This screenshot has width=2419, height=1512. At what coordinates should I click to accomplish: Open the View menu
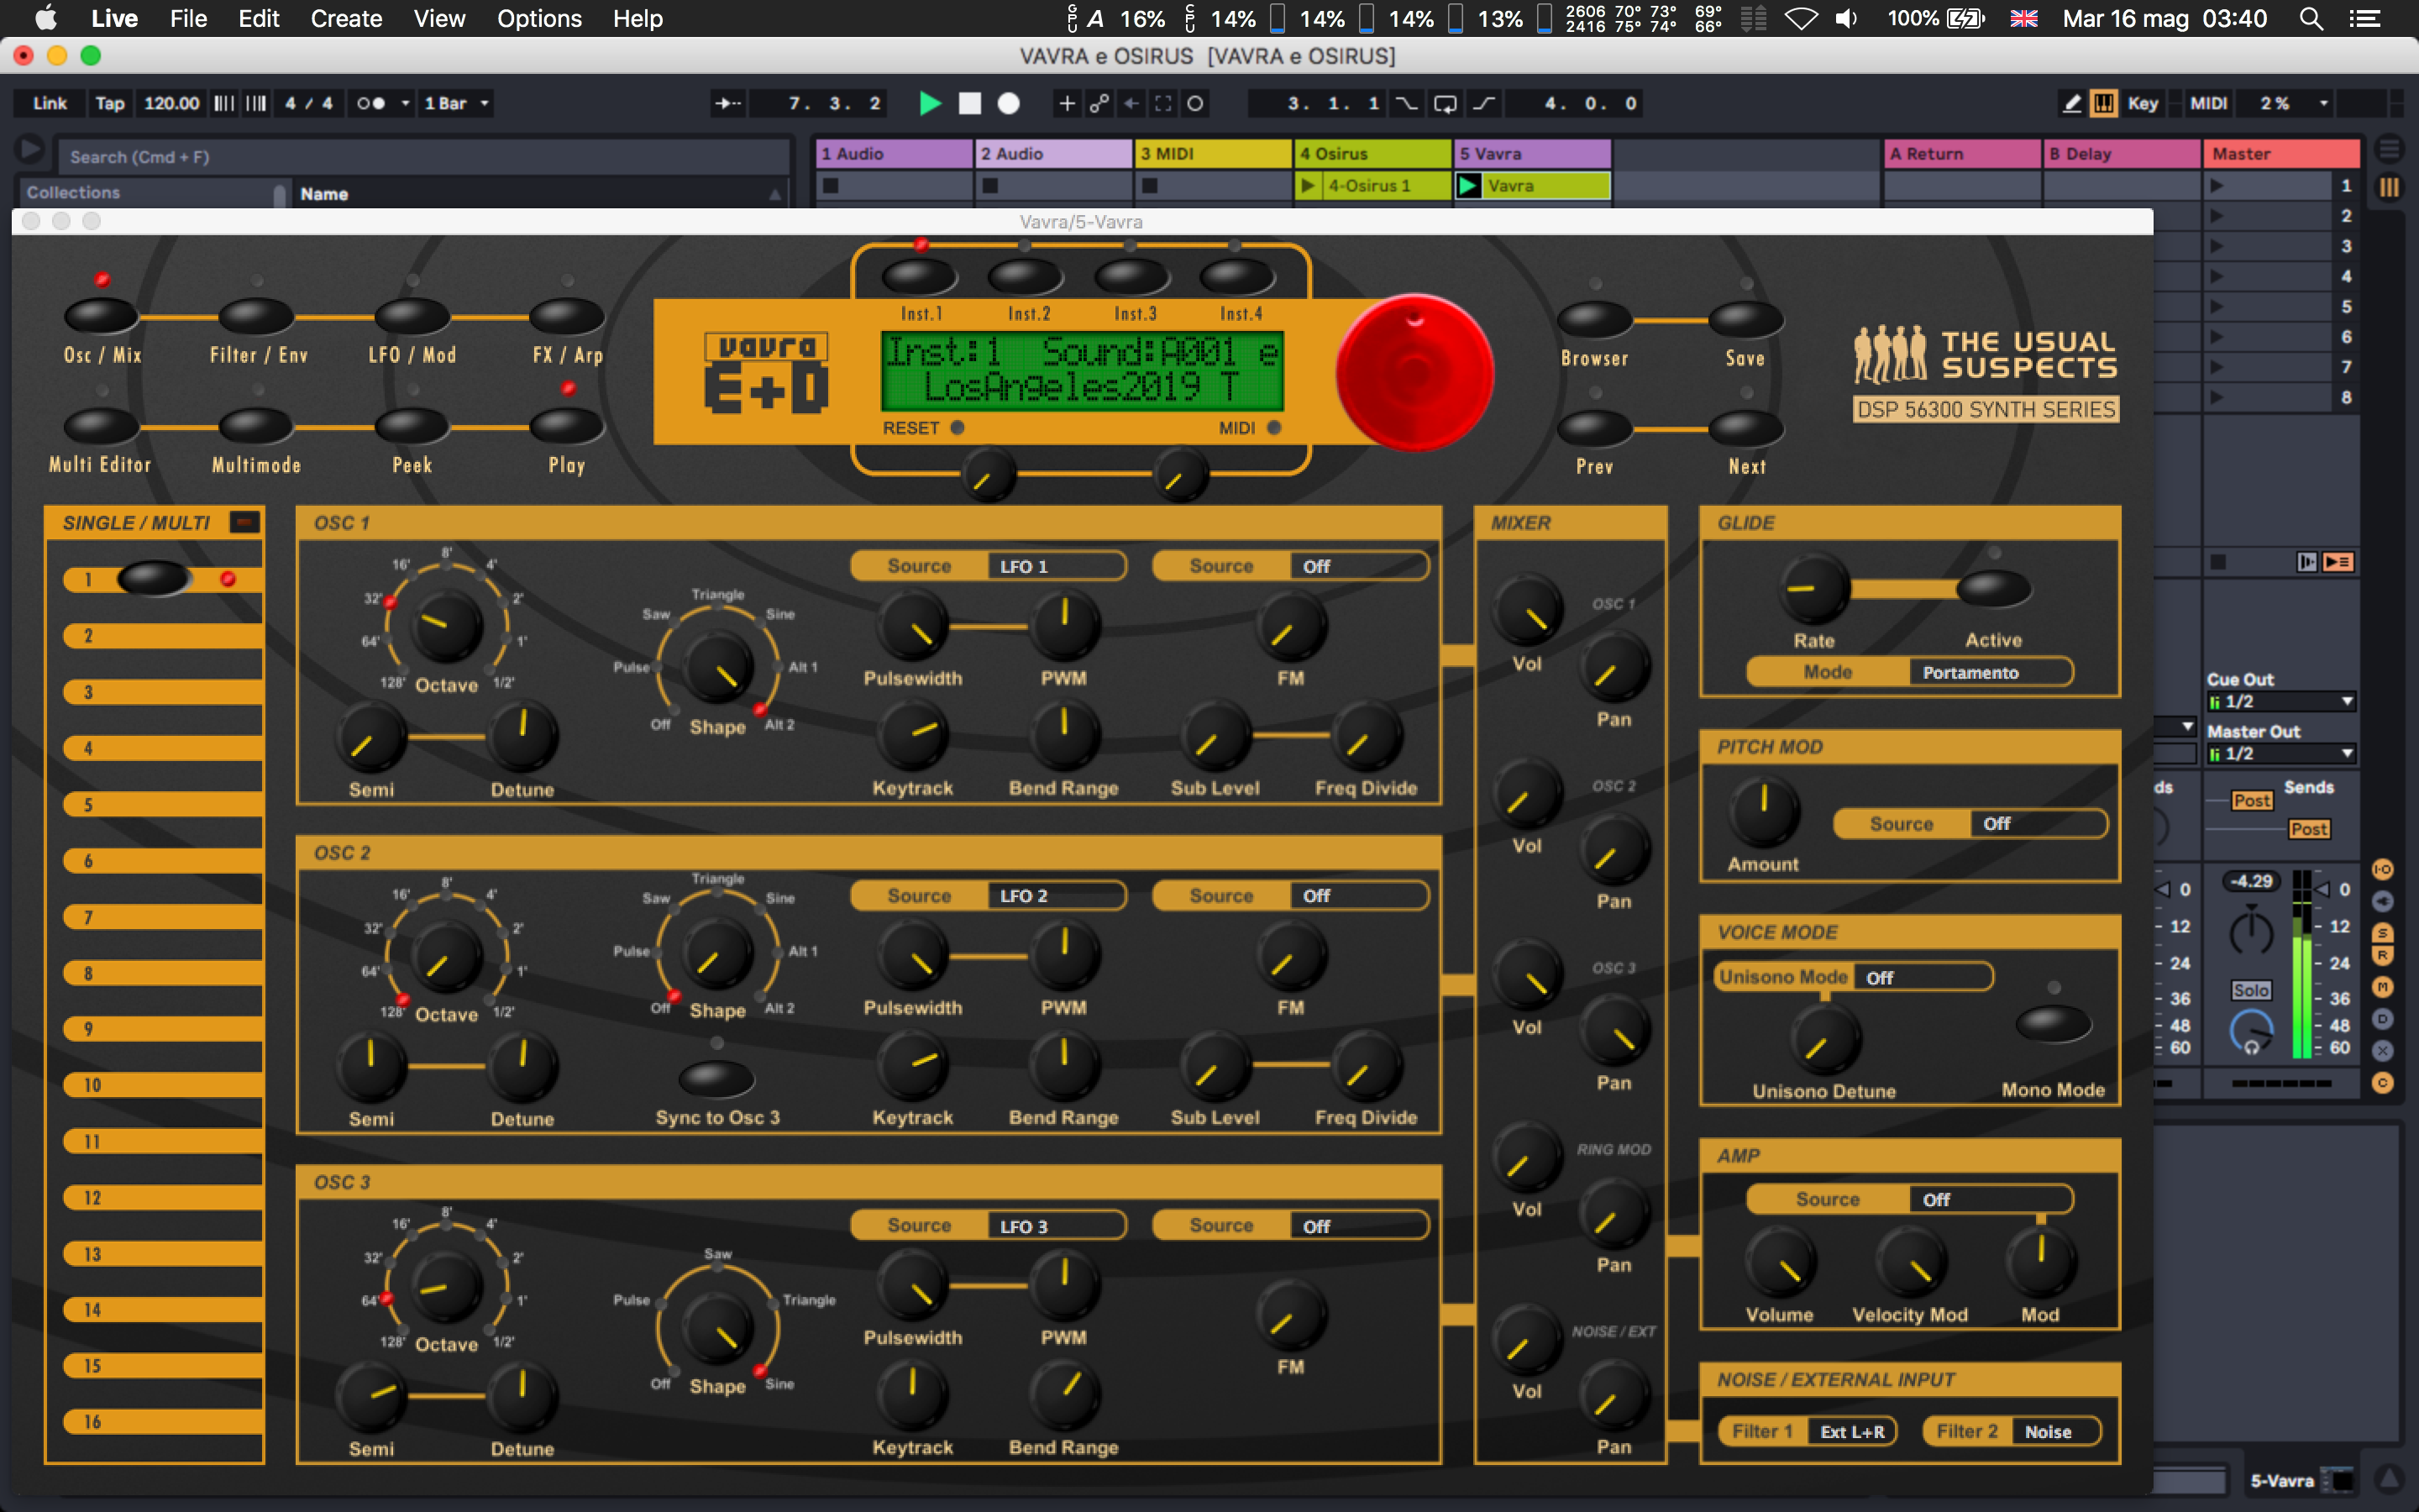click(440, 19)
